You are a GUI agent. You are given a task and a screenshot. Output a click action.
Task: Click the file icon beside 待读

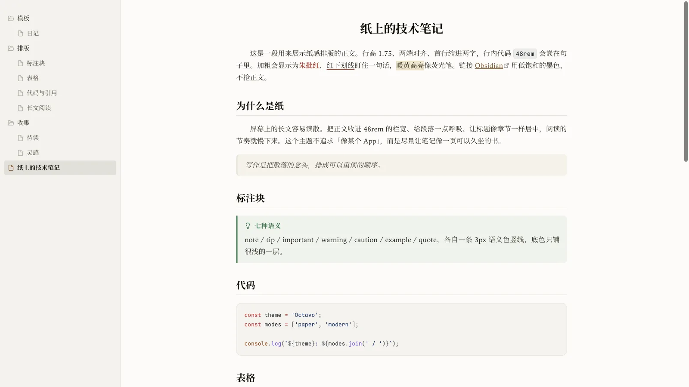pyautogui.click(x=20, y=138)
